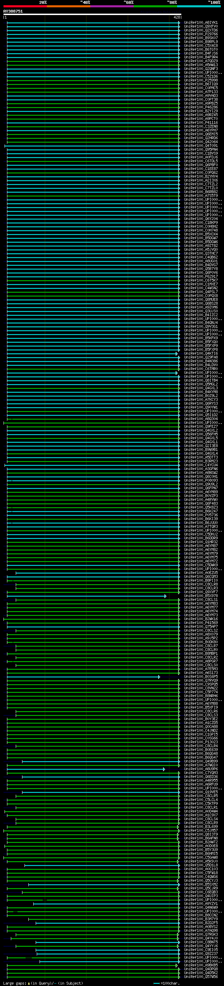The height and width of the screenshot is (986, 224).
Task: Click the arrowhead ending the A8U9P6 alignment bar
Action: [164, 769]
